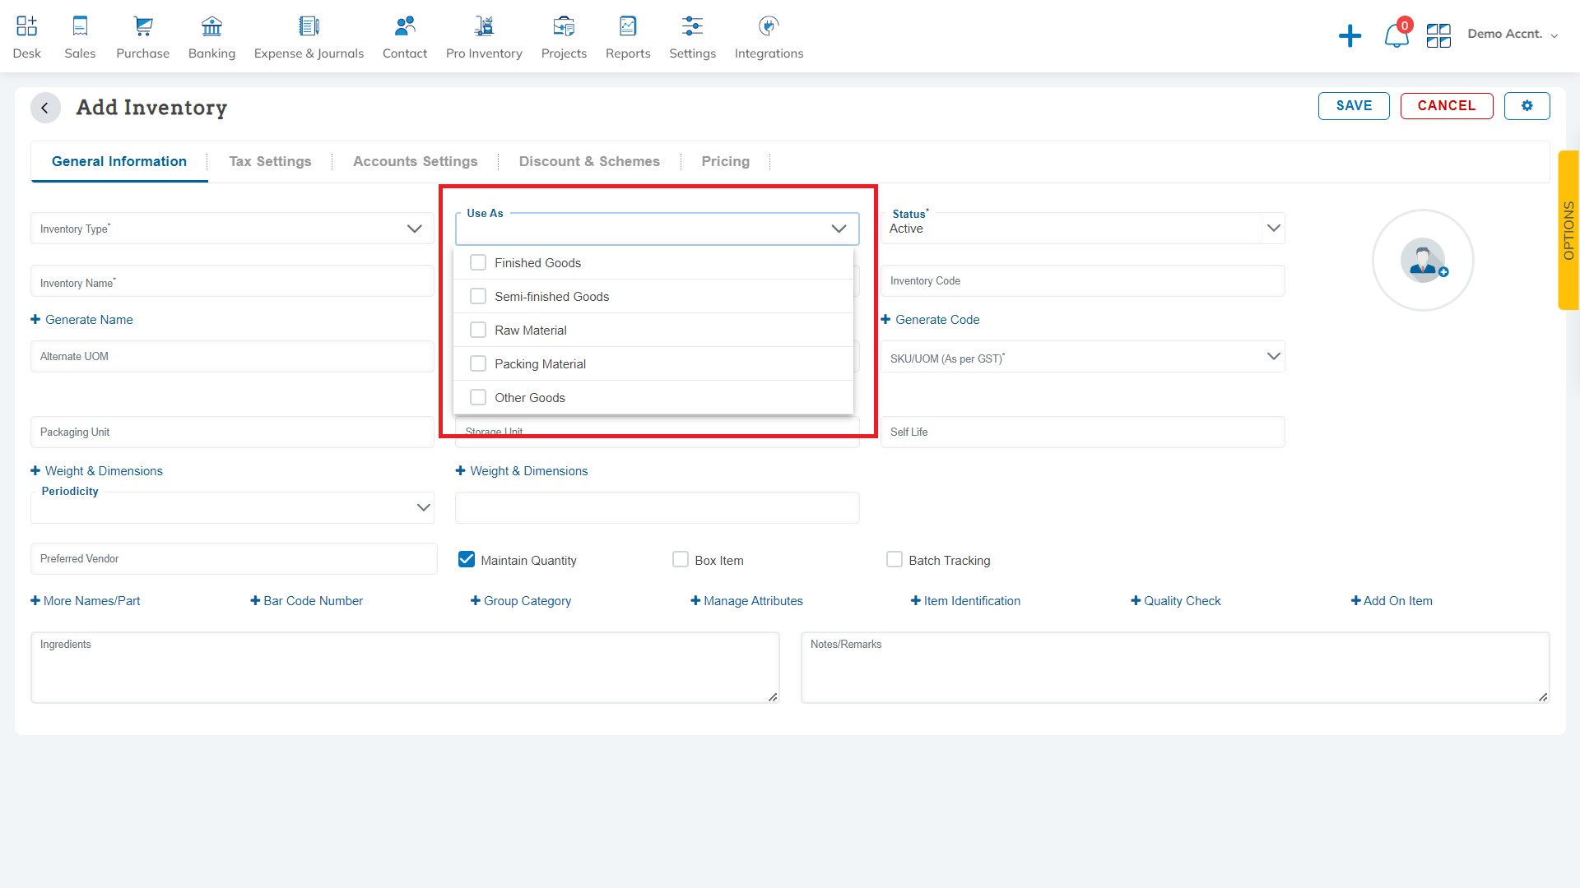The width and height of the screenshot is (1580, 888).
Task: Click the user profile avatar image
Action: click(x=1423, y=259)
